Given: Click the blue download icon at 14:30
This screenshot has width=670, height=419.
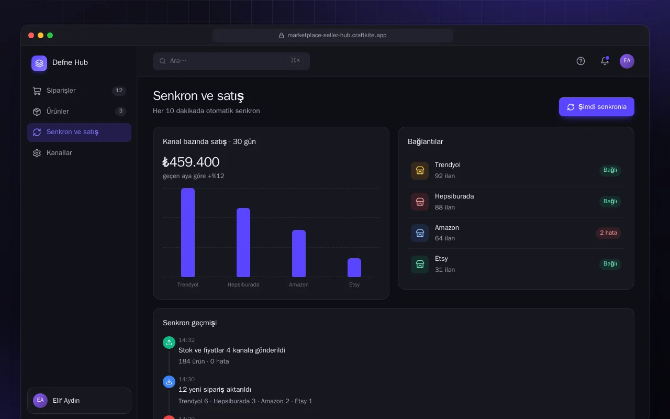Looking at the screenshot, I should 169,382.
